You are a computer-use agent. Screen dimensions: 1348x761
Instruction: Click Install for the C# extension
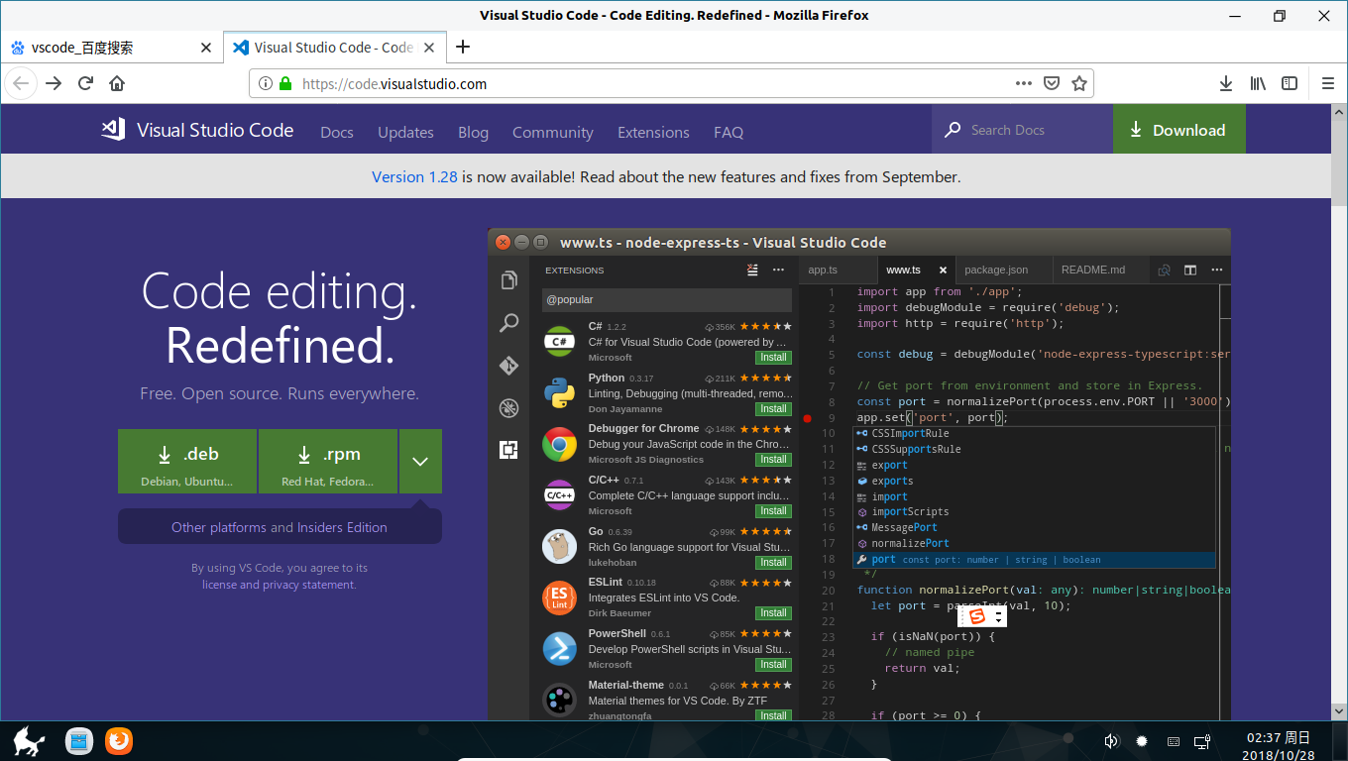(773, 358)
